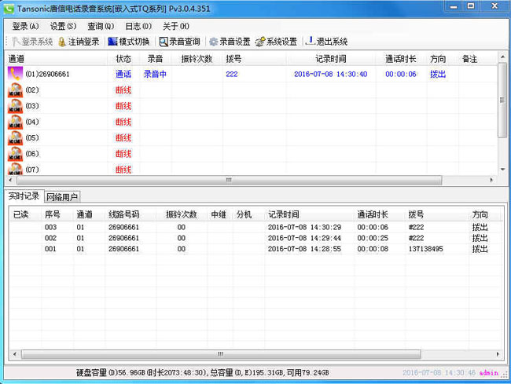Sort channel list by 记录时间 column header
Screen dimensions: 511x384
click(330, 59)
